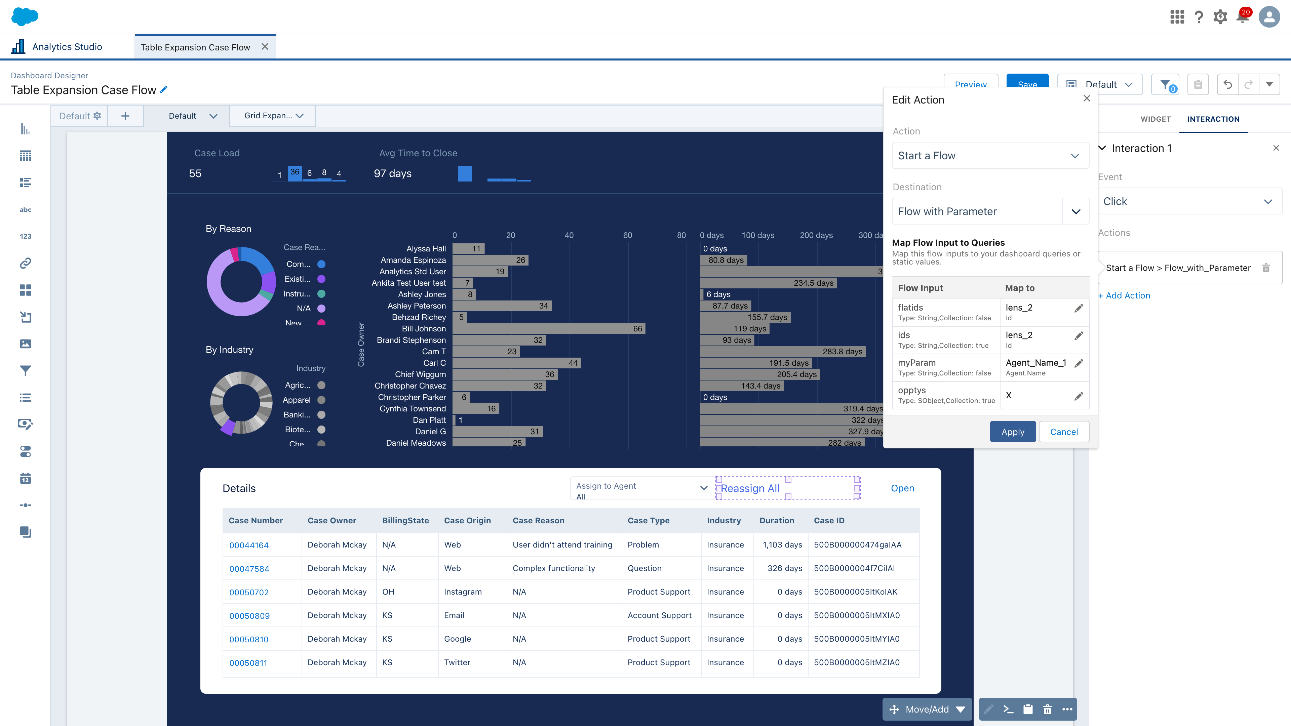Image resolution: width=1291 pixels, height=726 pixels.
Task: Edit the myParam mapping pencil icon
Action: tap(1079, 364)
